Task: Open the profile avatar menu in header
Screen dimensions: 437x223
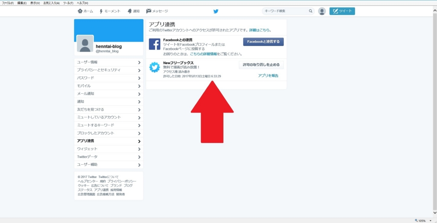Action: coord(322,11)
